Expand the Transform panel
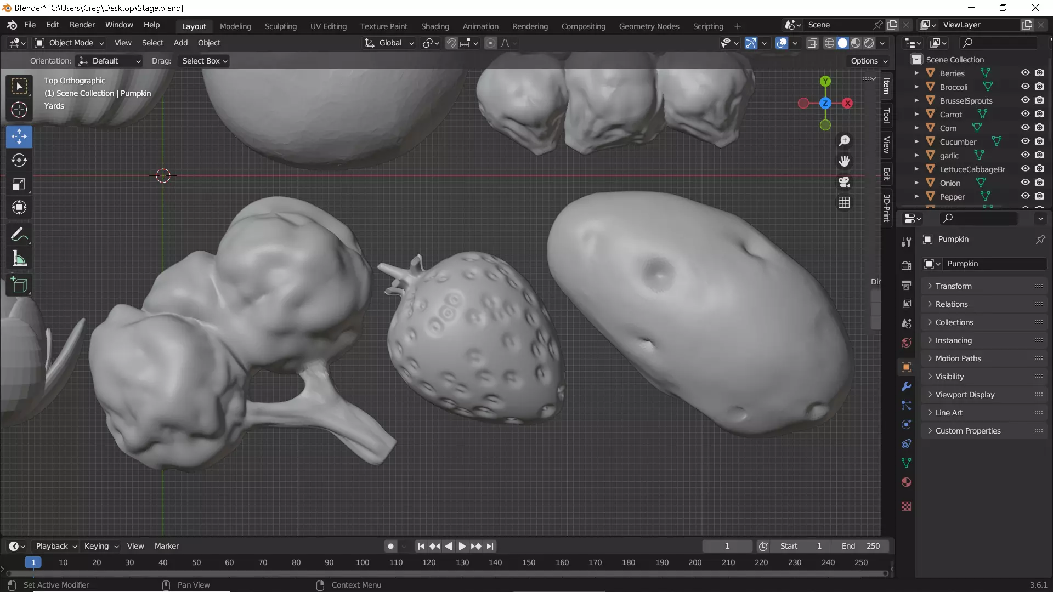 pyautogui.click(x=953, y=286)
